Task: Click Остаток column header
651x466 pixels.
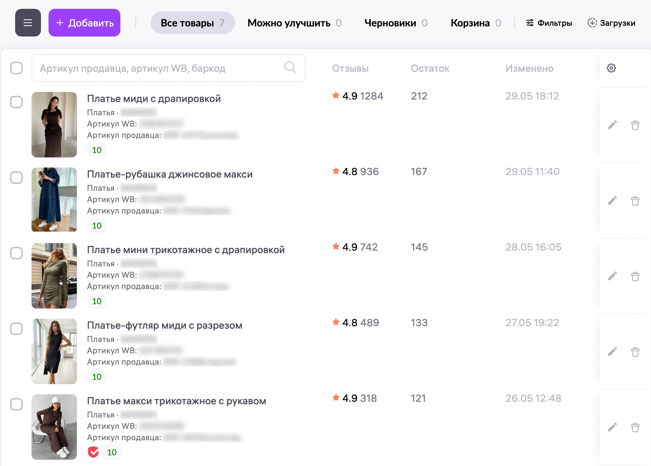Action: tap(430, 68)
